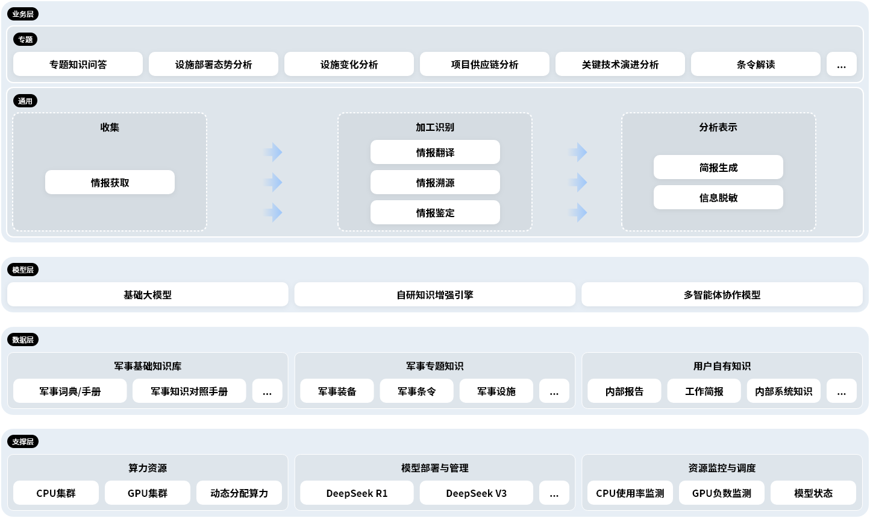This screenshot has width=870, height=518.
Task: Select the 业务层 layer tag
Action: [x=23, y=14]
